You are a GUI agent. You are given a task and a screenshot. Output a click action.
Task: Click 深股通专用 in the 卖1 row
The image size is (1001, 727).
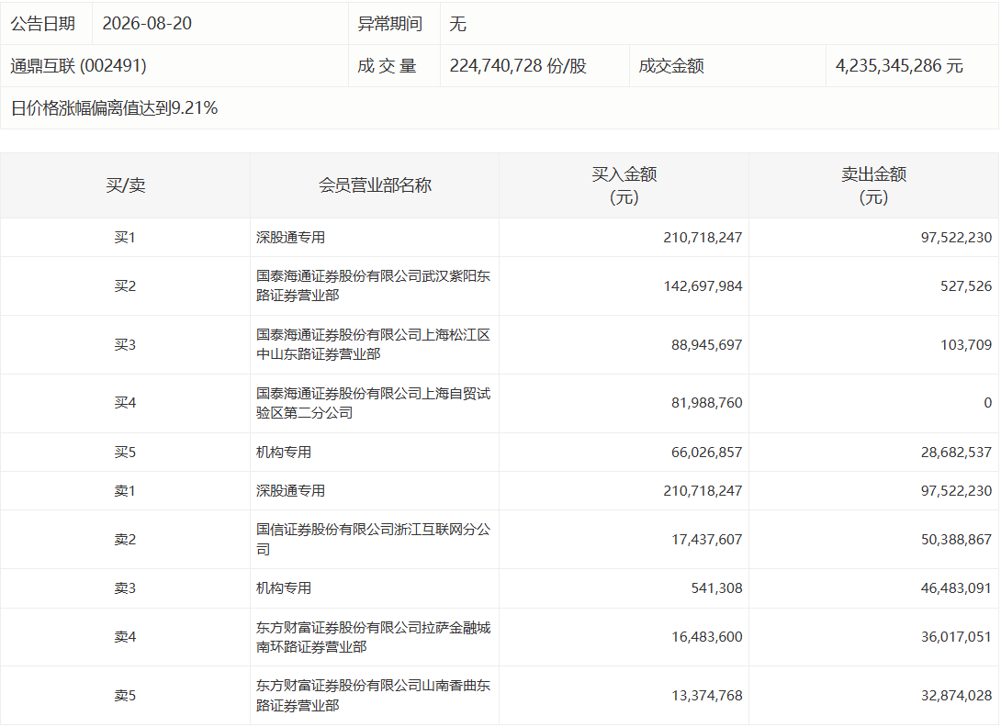290,491
